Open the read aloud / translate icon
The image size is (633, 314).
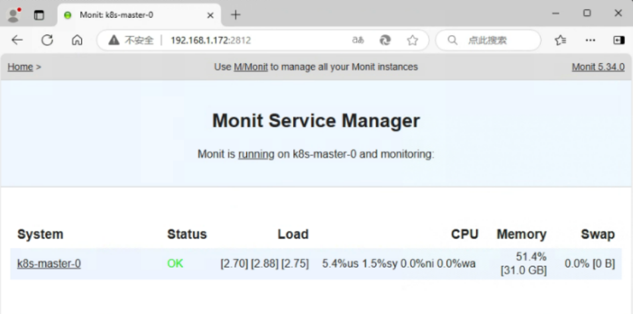[358, 40]
